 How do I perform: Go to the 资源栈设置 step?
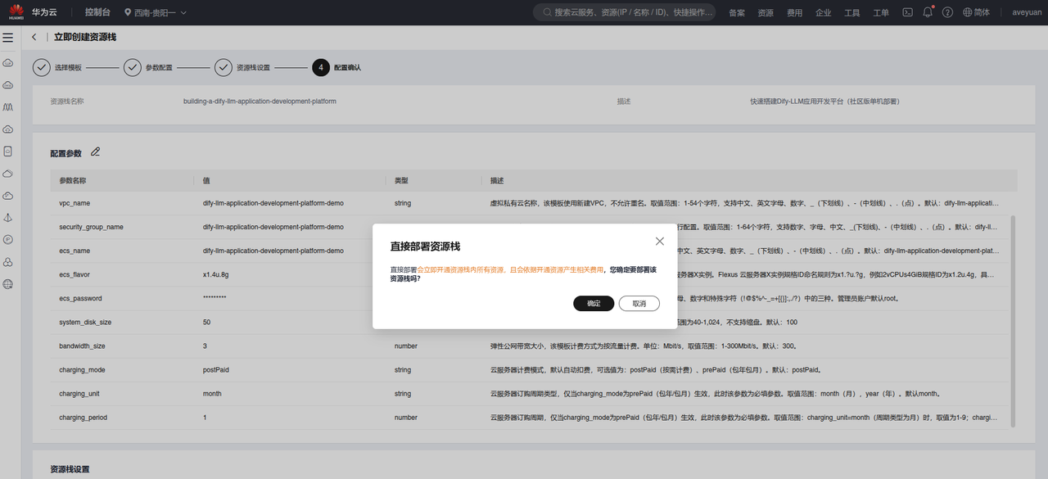242,68
